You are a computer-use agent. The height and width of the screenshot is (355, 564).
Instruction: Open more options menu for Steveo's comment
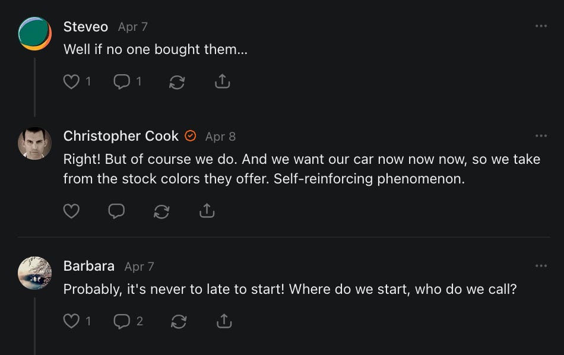pyautogui.click(x=541, y=27)
